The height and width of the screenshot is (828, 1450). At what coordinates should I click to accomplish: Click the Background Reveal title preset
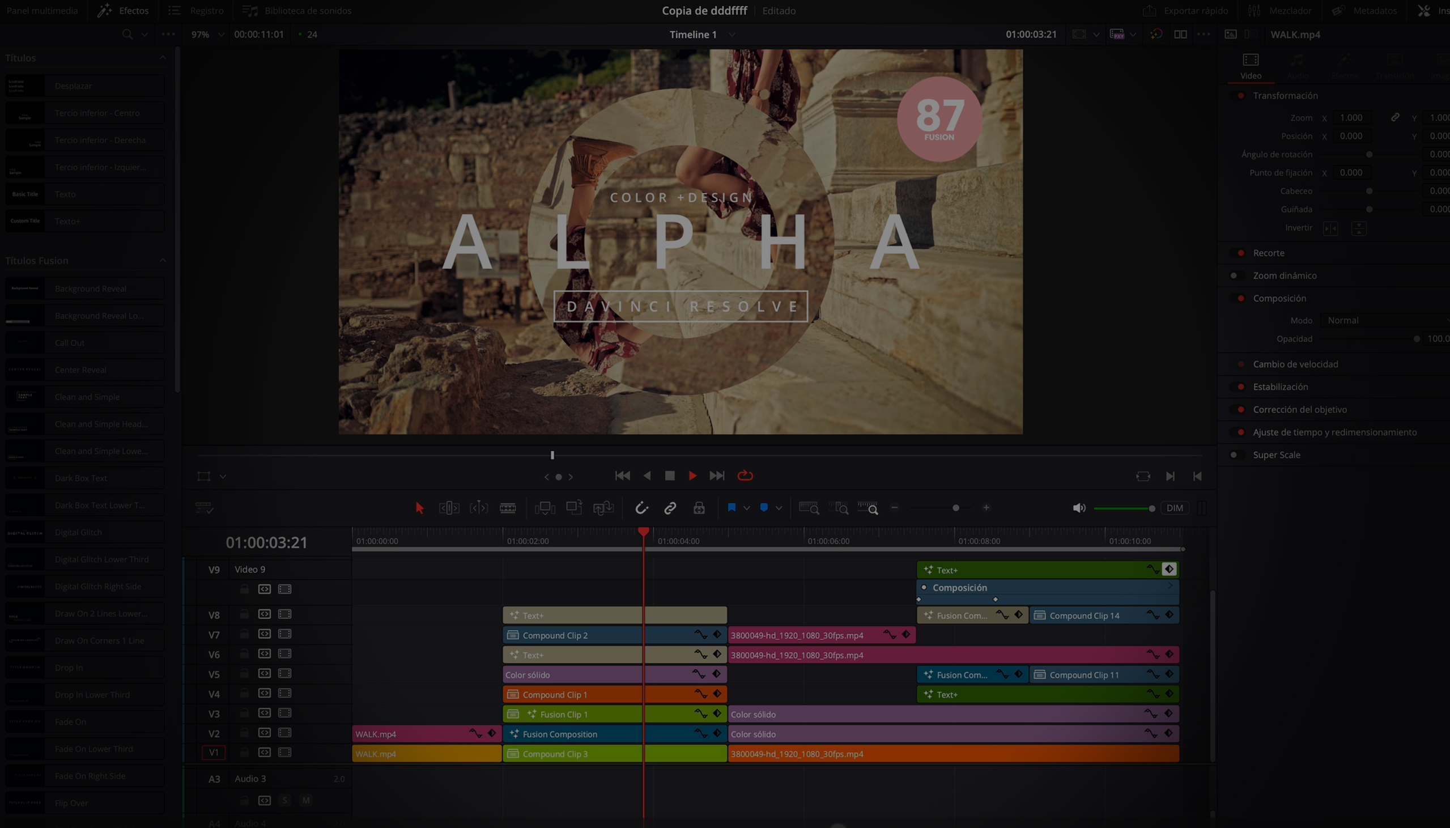pos(84,288)
